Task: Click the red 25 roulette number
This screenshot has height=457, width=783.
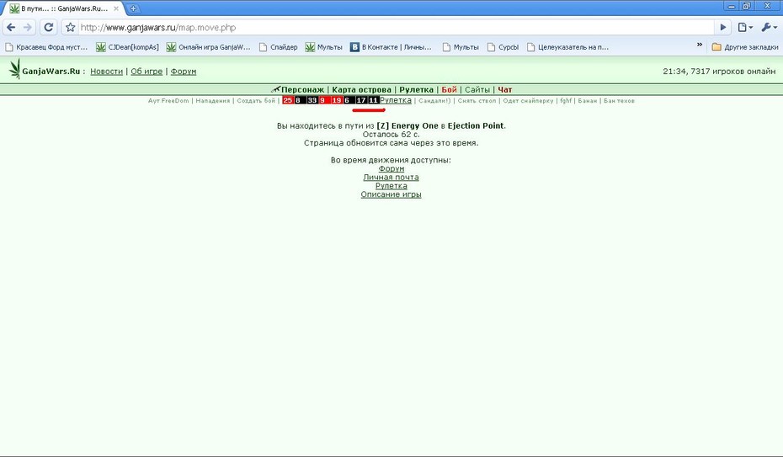Action: tap(288, 100)
